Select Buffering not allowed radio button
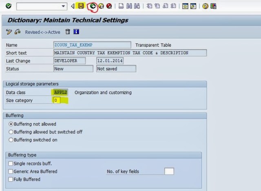Image resolution: width=261 pixels, height=191 pixels. (x=11, y=124)
